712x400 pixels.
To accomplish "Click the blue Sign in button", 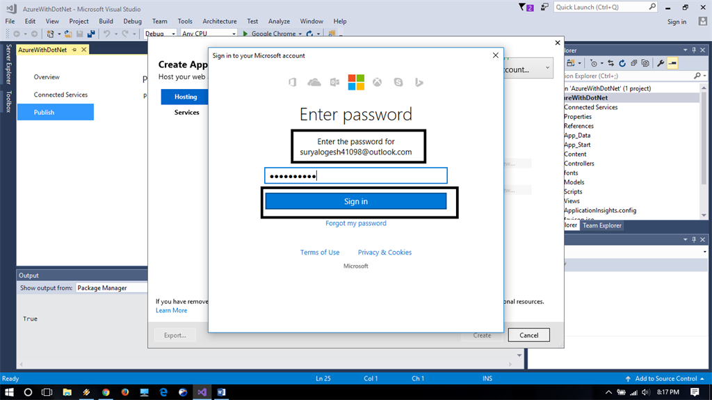I will [355, 201].
